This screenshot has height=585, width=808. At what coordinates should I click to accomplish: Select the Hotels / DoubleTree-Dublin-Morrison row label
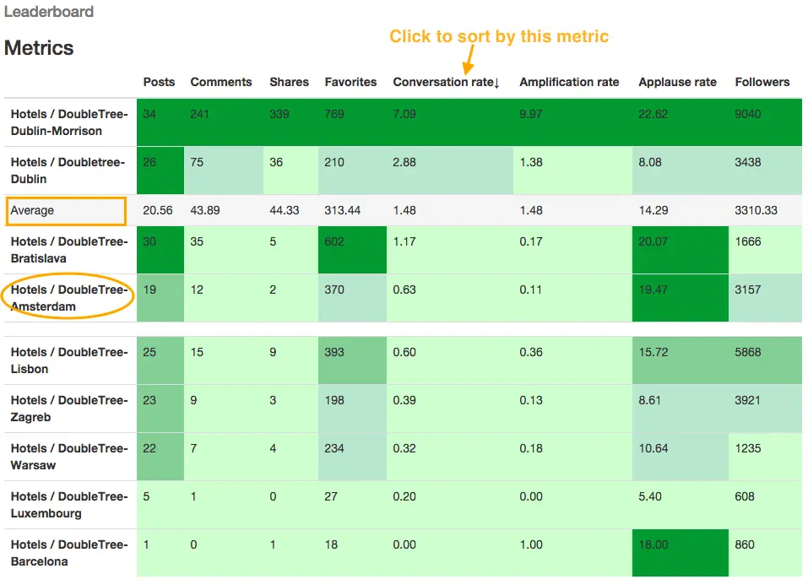[68, 122]
